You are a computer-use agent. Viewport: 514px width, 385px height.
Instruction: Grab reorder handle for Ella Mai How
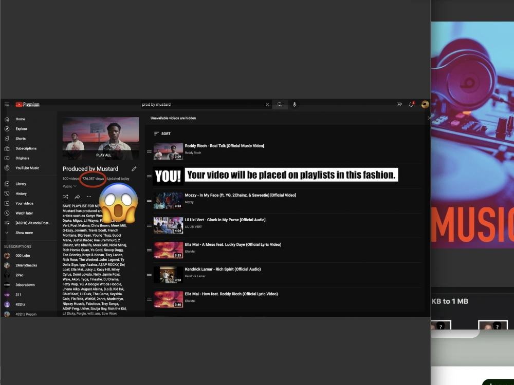pyautogui.click(x=149, y=300)
